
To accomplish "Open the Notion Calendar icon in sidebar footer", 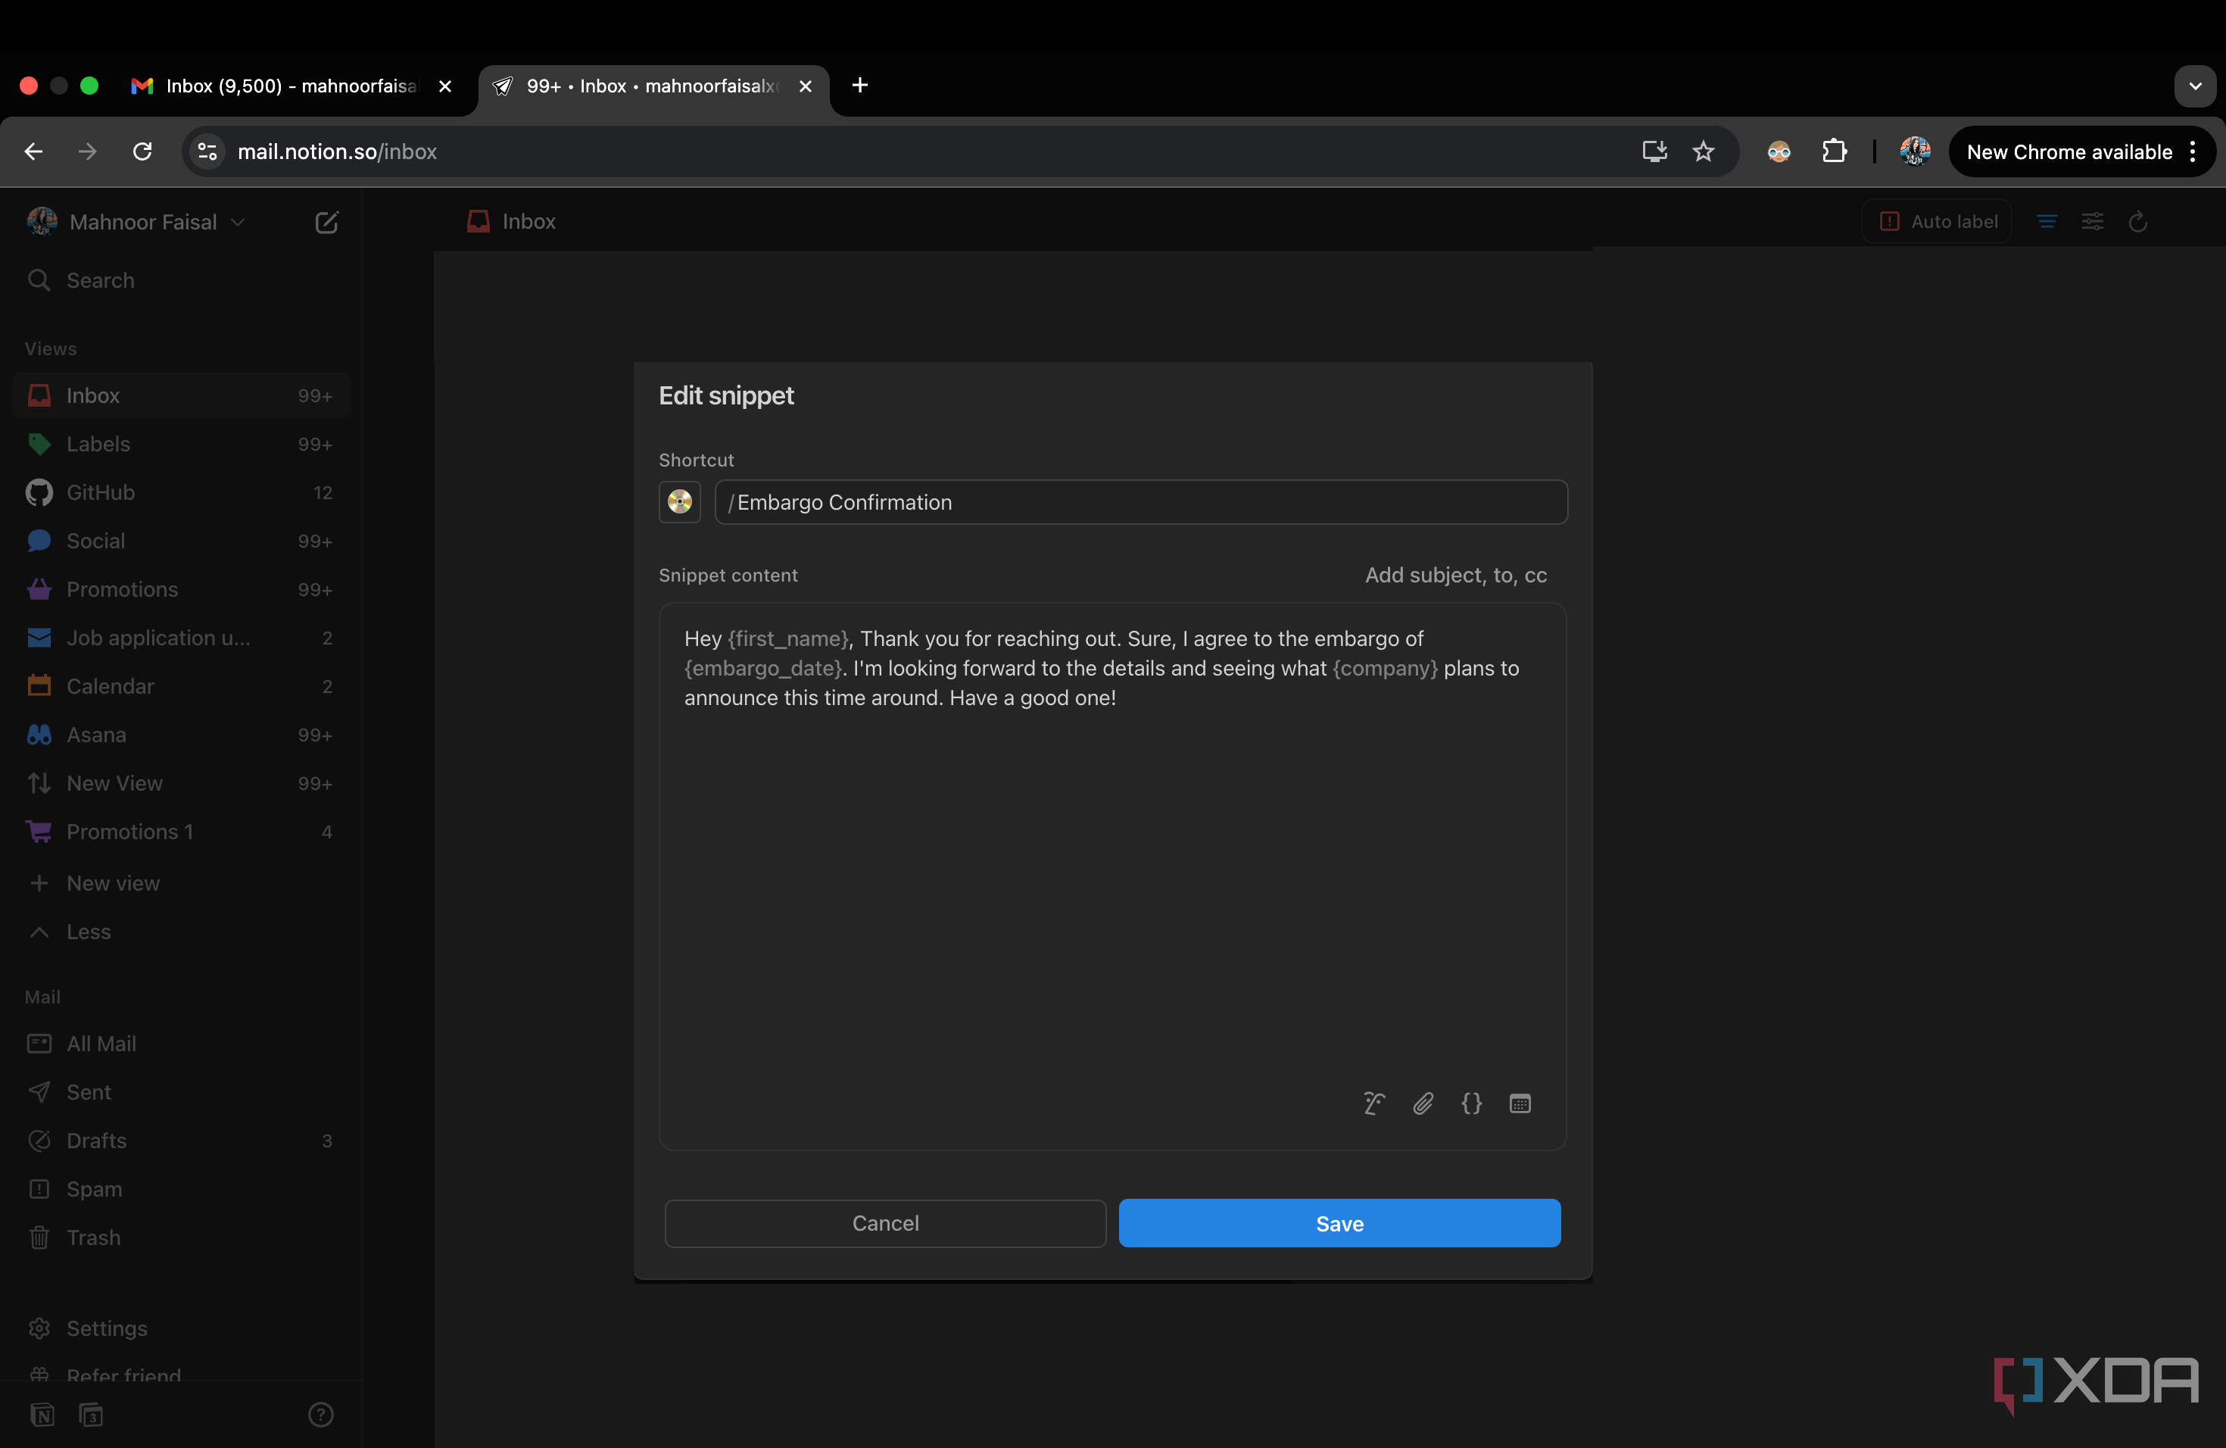I will [x=91, y=1415].
